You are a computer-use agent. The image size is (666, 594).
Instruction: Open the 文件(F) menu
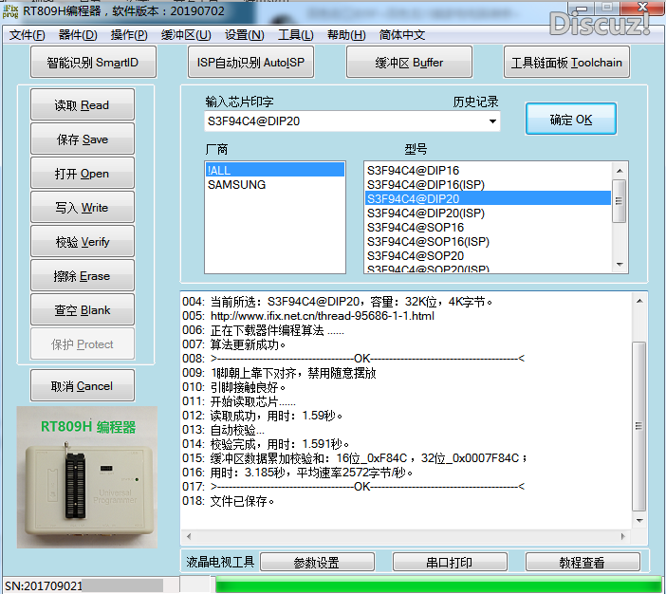28,35
